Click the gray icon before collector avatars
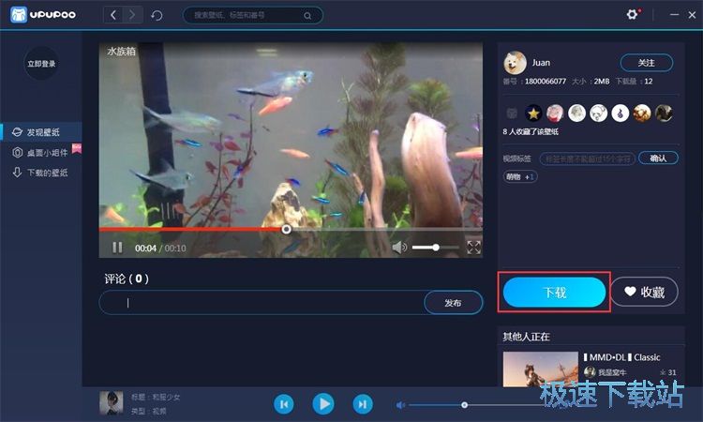Viewport: 703px width, 422px height. (512, 113)
